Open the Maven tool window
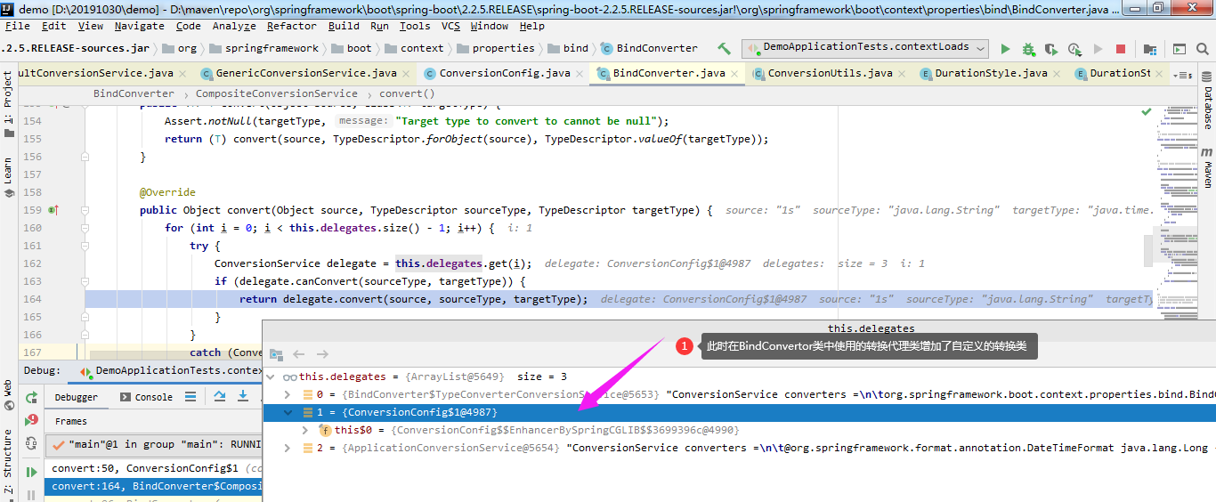Image resolution: width=1216 pixels, height=502 pixels. tap(1207, 168)
